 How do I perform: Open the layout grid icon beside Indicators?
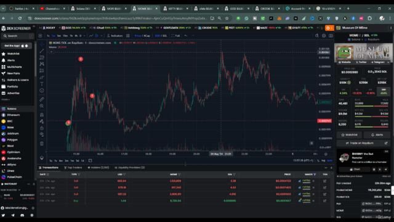tap(128, 36)
